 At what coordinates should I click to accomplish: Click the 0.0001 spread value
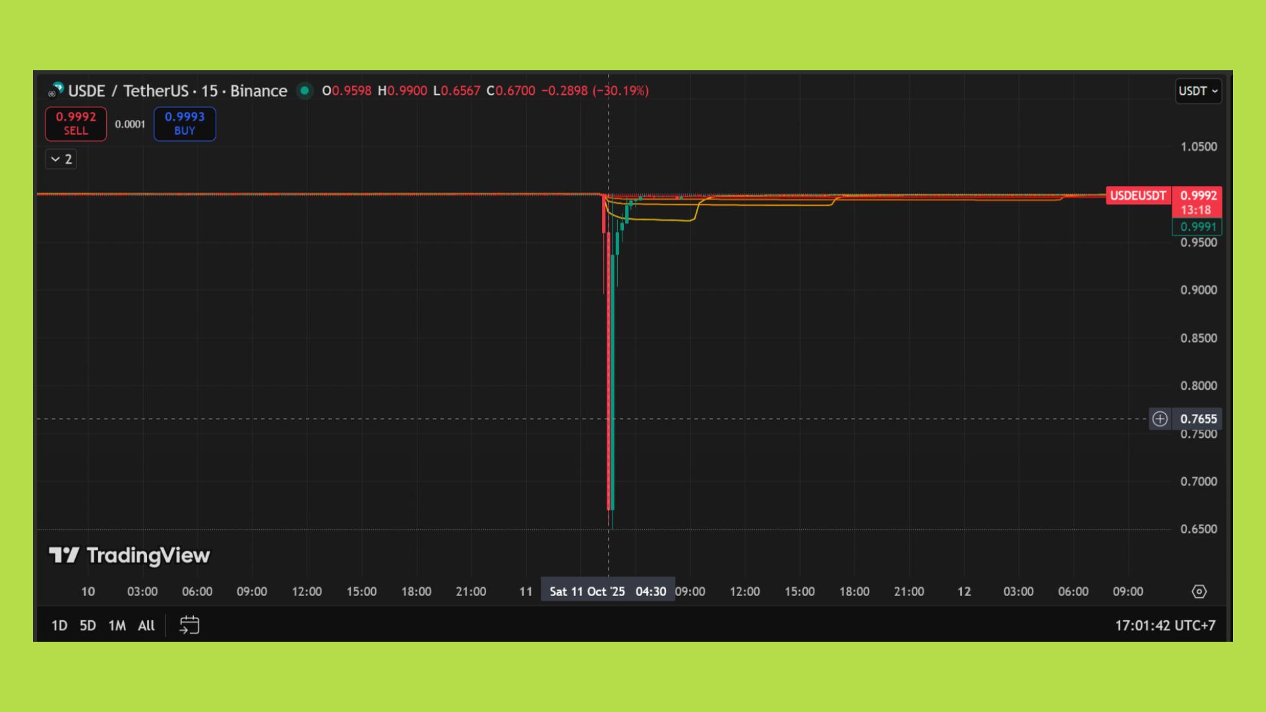(x=130, y=124)
